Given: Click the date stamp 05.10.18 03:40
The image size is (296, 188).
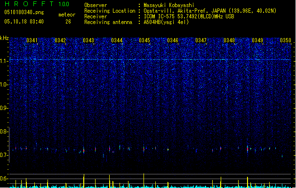Looking at the screenshot, I should (24, 22).
